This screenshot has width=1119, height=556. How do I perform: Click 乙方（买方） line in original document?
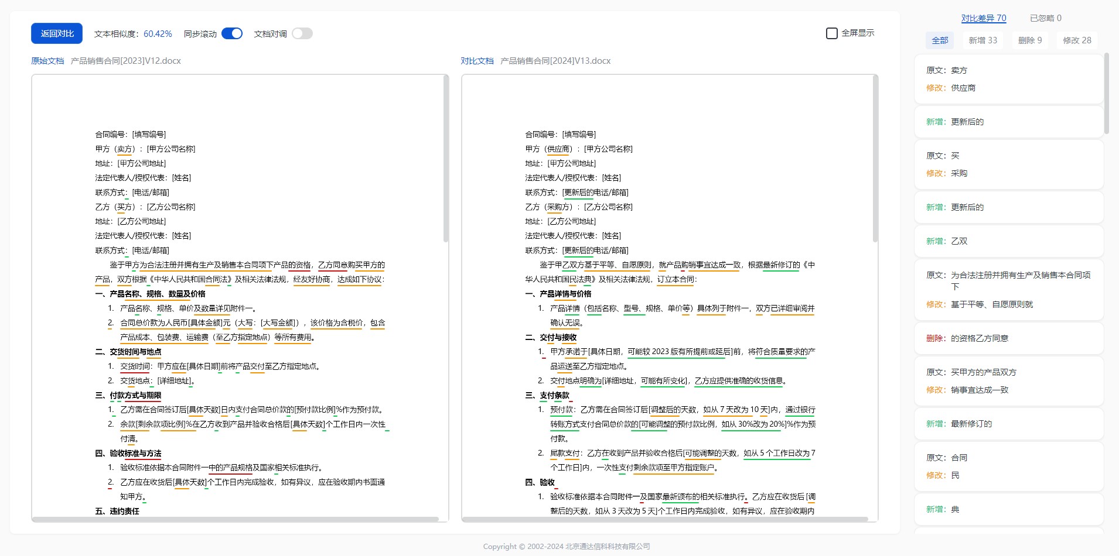(x=145, y=207)
